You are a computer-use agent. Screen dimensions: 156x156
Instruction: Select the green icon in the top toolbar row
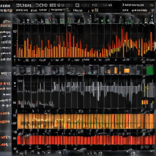click(x=102, y=21)
